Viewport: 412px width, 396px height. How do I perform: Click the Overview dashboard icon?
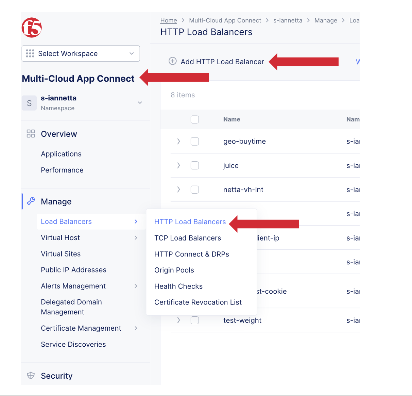click(31, 133)
